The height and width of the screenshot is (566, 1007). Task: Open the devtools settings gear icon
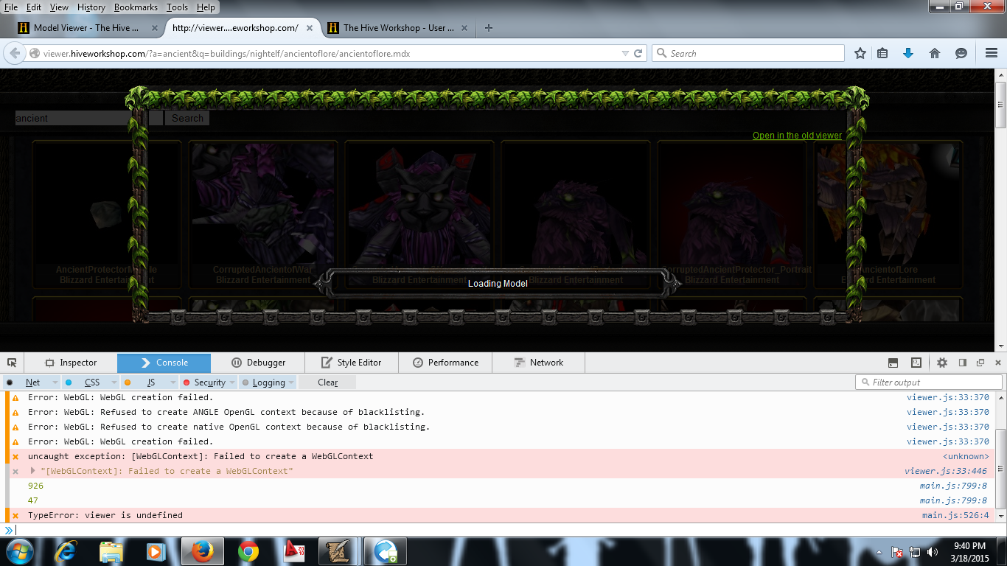tap(942, 363)
